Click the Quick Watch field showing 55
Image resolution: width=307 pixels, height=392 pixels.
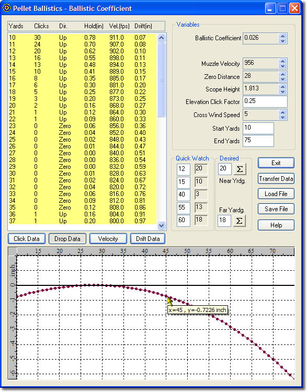(x=184, y=207)
